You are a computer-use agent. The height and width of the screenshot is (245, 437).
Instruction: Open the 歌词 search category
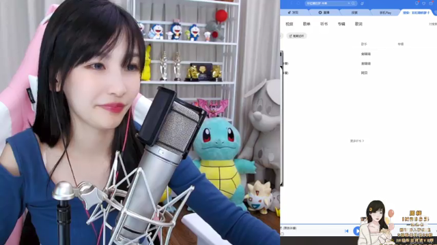click(x=358, y=24)
